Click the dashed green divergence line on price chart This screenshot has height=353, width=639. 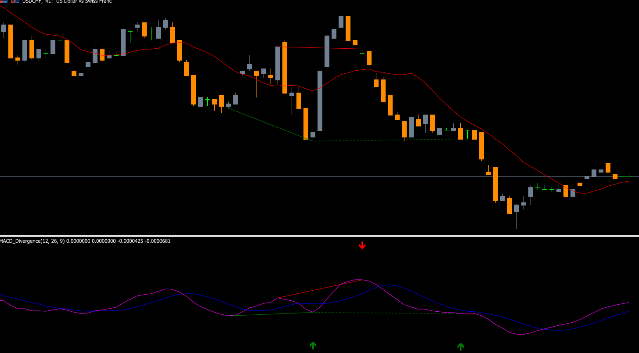tap(386, 140)
